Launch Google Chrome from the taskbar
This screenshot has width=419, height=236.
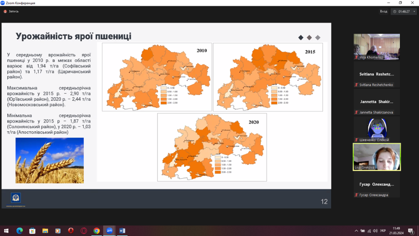coord(96,231)
